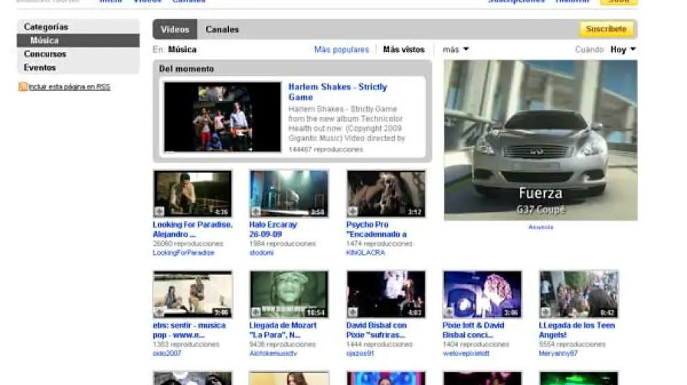The width and height of the screenshot is (687, 385).
Task: Add David Bisbal con Pixie video to queue
Action: (x=353, y=312)
